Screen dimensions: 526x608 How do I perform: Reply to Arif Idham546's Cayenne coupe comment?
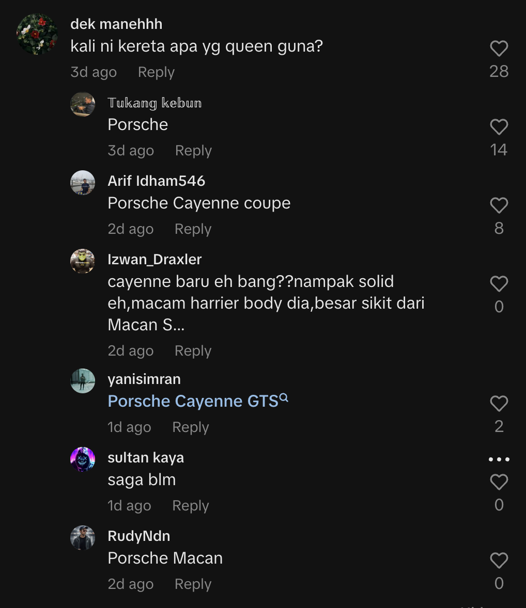pyautogui.click(x=193, y=229)
